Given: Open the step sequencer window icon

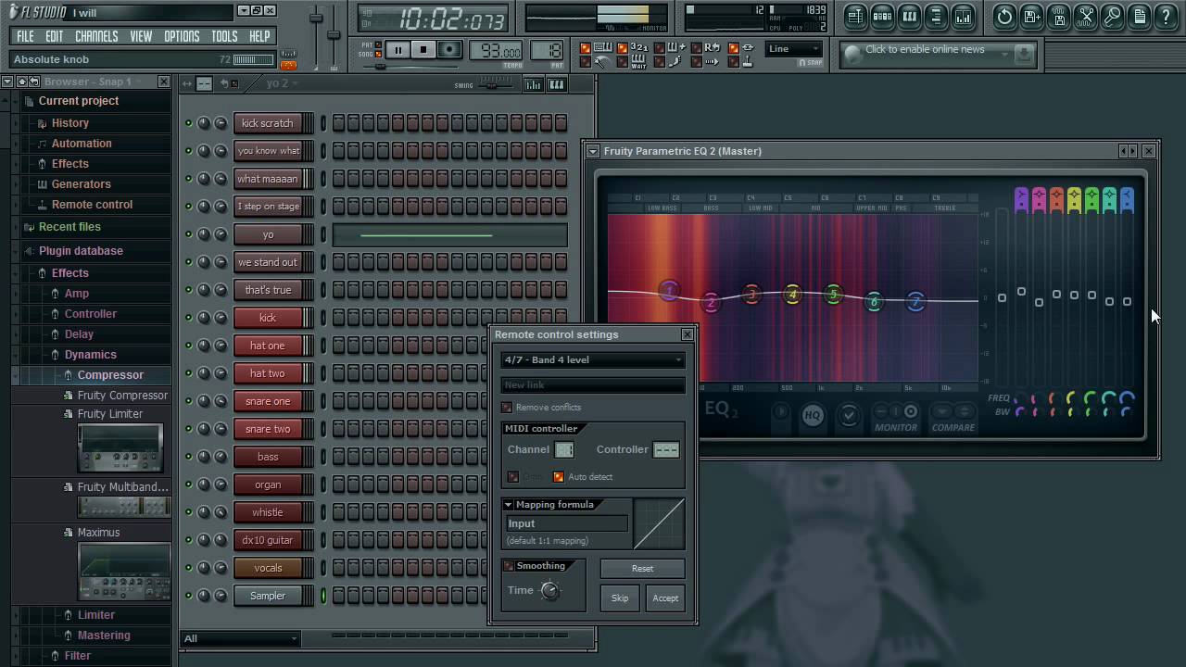Looking at the screenshot, I should pyautogui.click(x=882, y=16).
